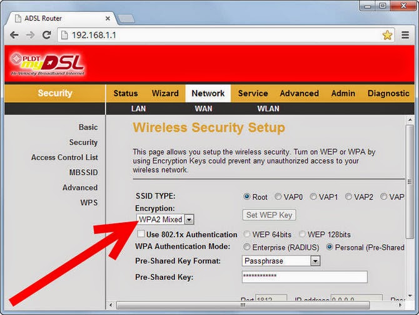Go back using the browser back arrow
This screenshot has height=315, width=419.
pos(14,35)
